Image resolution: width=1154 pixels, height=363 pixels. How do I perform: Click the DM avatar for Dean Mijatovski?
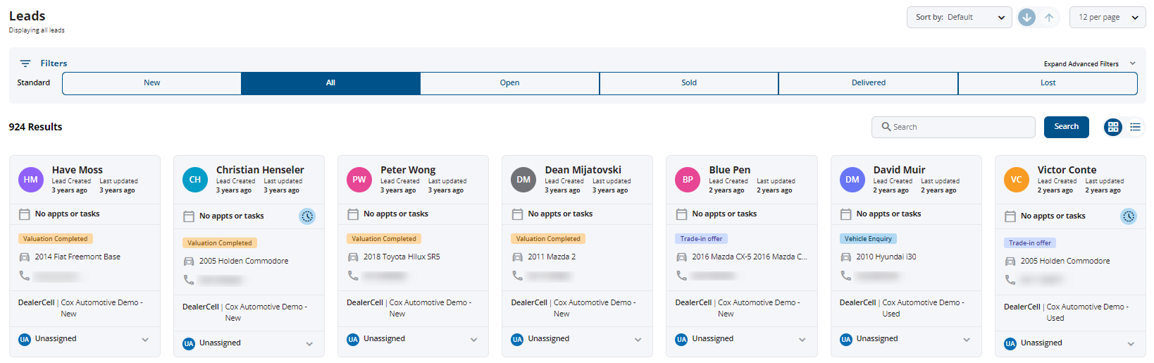tap(523, 180)
